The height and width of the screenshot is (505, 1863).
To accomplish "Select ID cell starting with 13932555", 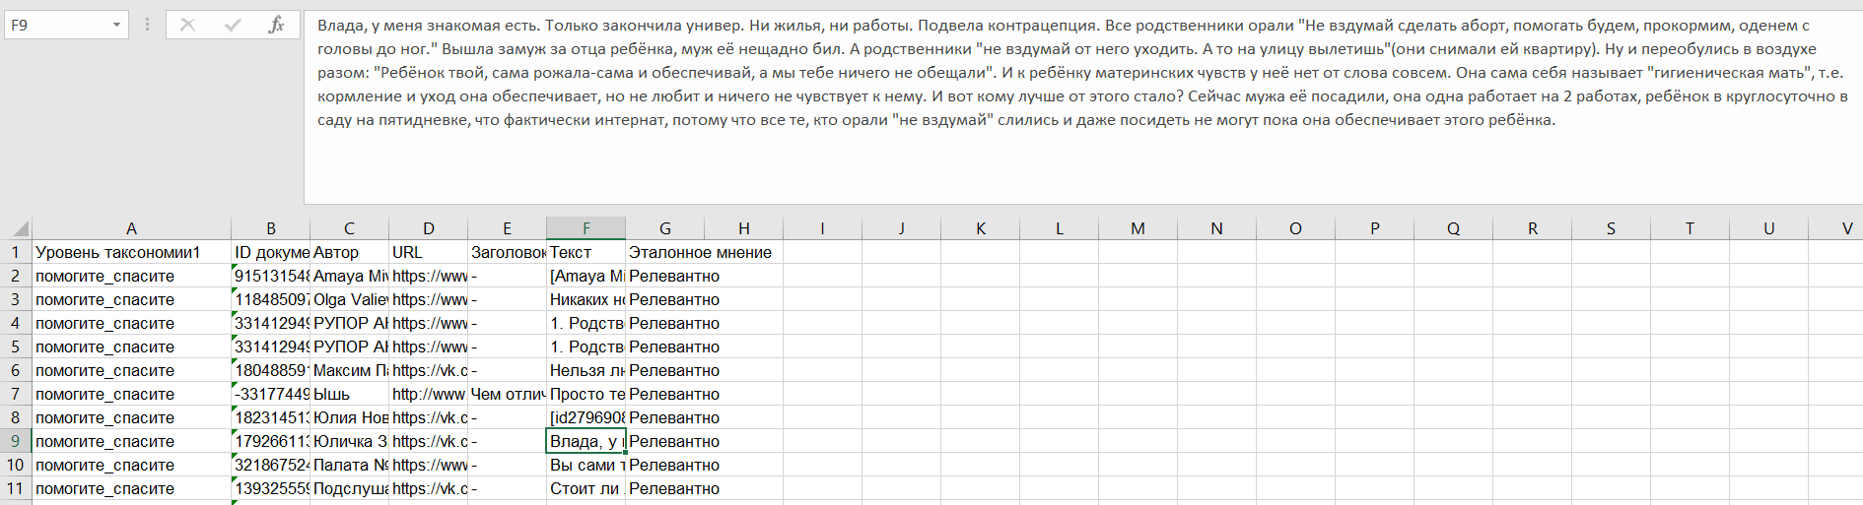I will [271, 488].
